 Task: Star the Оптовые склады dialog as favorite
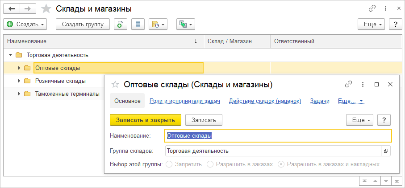point(115,84)
